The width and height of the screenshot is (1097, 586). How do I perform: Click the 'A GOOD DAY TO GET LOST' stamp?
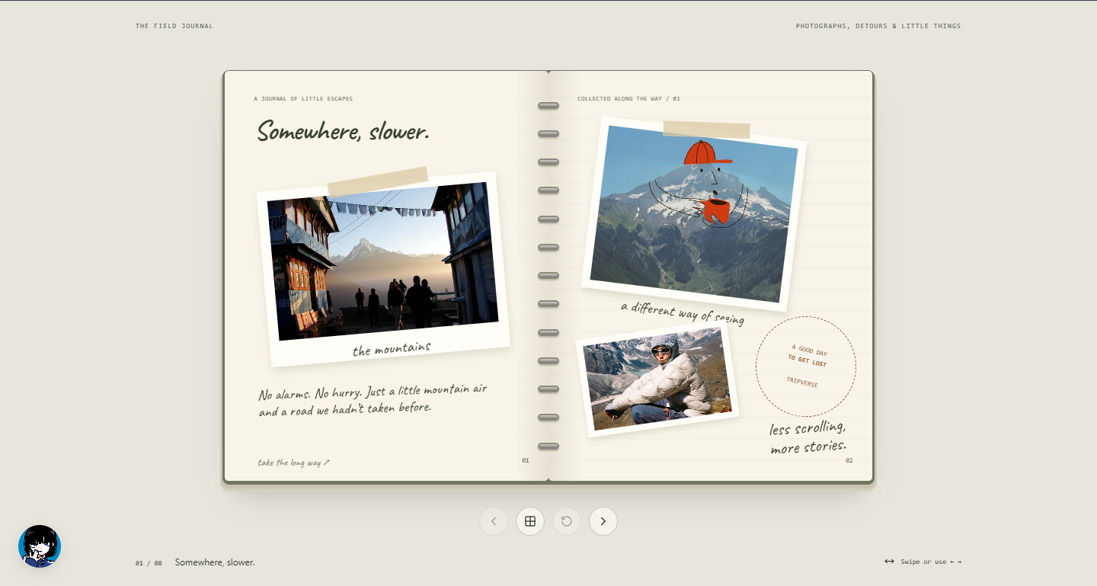pos(806,367)
